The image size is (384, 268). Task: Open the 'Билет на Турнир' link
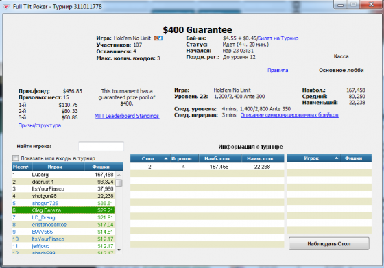[x=278, y=38]
